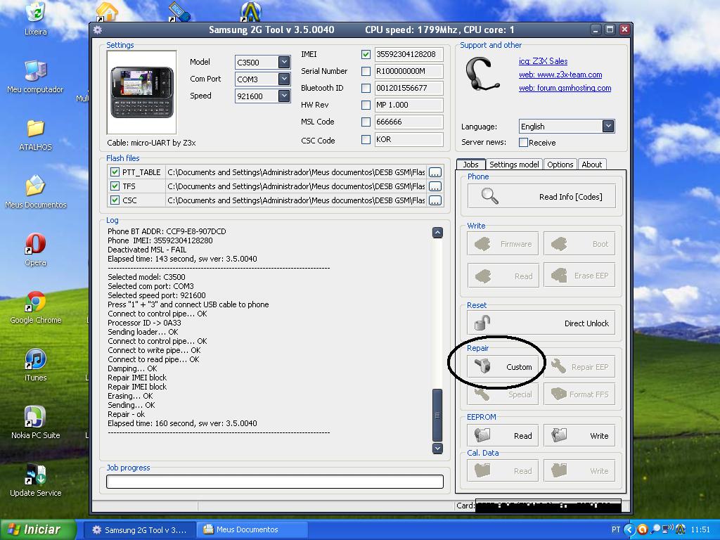The image size is (720, 540).
Task: Open the forum.gsmhosting.com link
Action: point(565,88)
